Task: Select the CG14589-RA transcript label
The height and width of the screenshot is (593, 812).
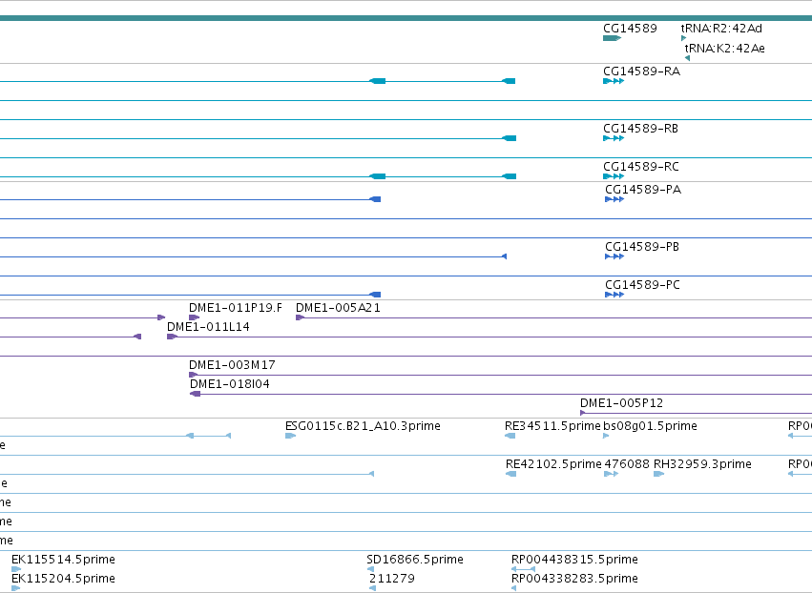Action: [641, 72]
